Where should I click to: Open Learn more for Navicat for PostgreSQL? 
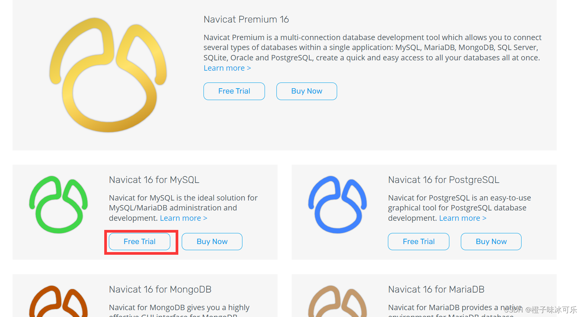[462, 218]
